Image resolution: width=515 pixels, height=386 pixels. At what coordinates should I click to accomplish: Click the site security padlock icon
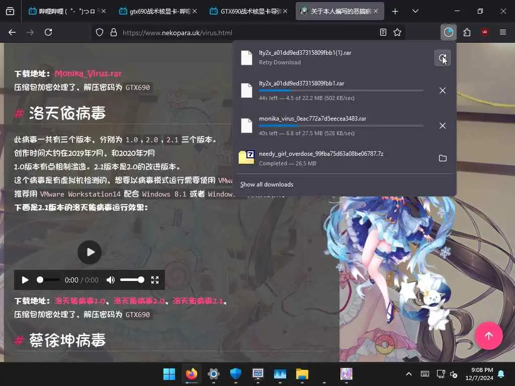tap(114, 32)
